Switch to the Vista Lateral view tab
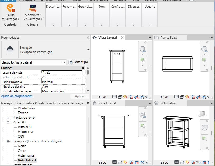The width and height of the screenshot is (215, 166). pyautogui.click(x=108, y=37)
